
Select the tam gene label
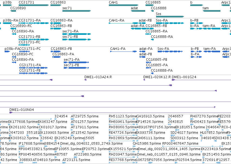pyautogui.click(x=206, y=8)
